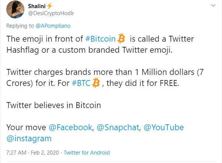Image resolution: width=222 pixels, height=163 pixels.
Task: Click the "Twitter believes in Bitcoin" line
Action: (x=54, y=105)
